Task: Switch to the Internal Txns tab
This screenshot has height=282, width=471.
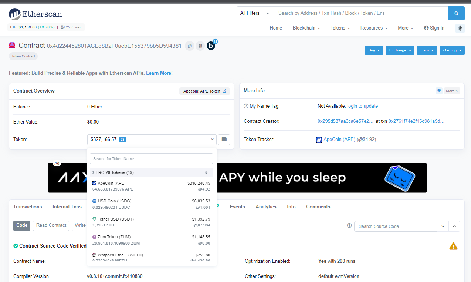Action: coord(67,207)
